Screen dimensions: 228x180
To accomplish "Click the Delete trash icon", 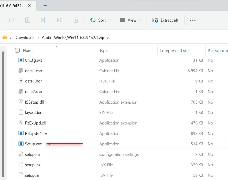I will tap(76, 20).
